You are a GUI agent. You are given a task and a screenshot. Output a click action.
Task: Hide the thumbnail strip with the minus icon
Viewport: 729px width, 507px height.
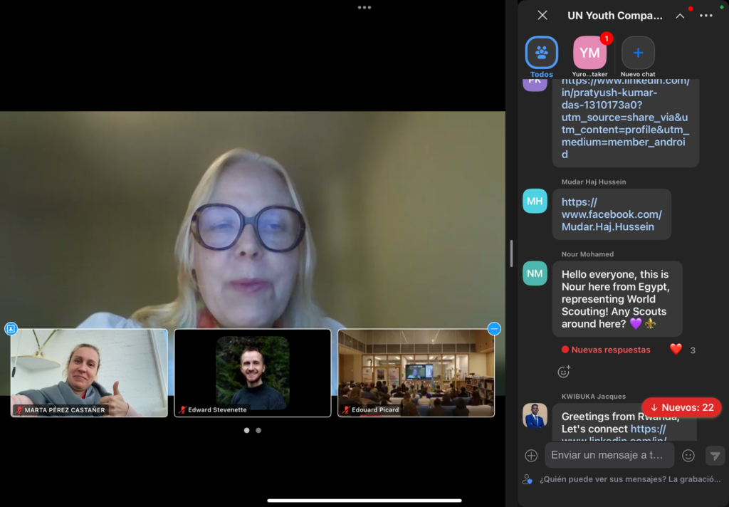coord(494,328)
